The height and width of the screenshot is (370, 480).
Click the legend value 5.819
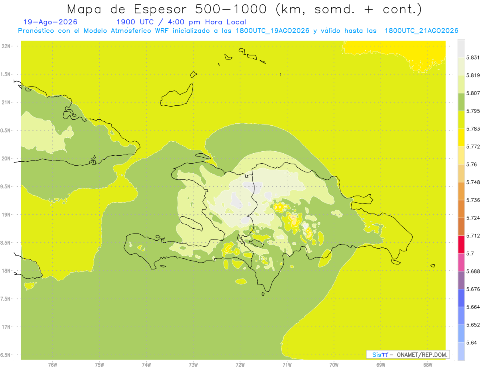tap(473, 75)
